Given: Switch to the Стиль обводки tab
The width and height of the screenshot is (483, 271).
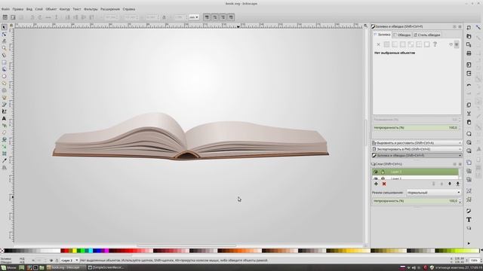Looking at the screenshot, I should 427,35.
